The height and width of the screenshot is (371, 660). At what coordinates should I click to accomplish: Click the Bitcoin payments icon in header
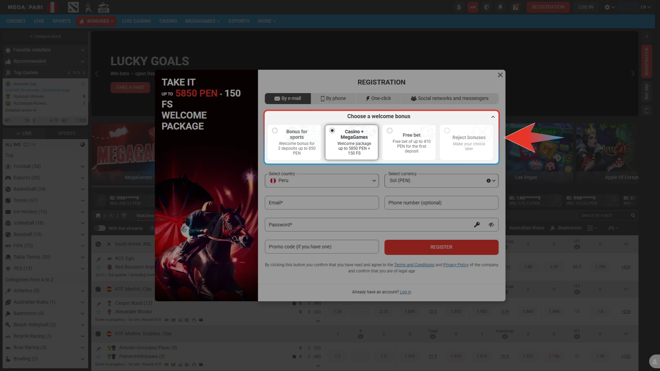[x=459, y=7]
